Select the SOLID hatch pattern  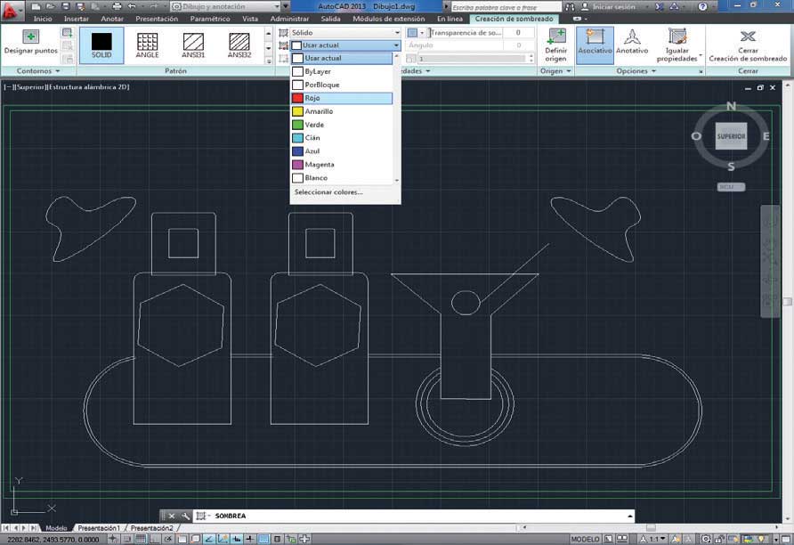pos(101,45)
